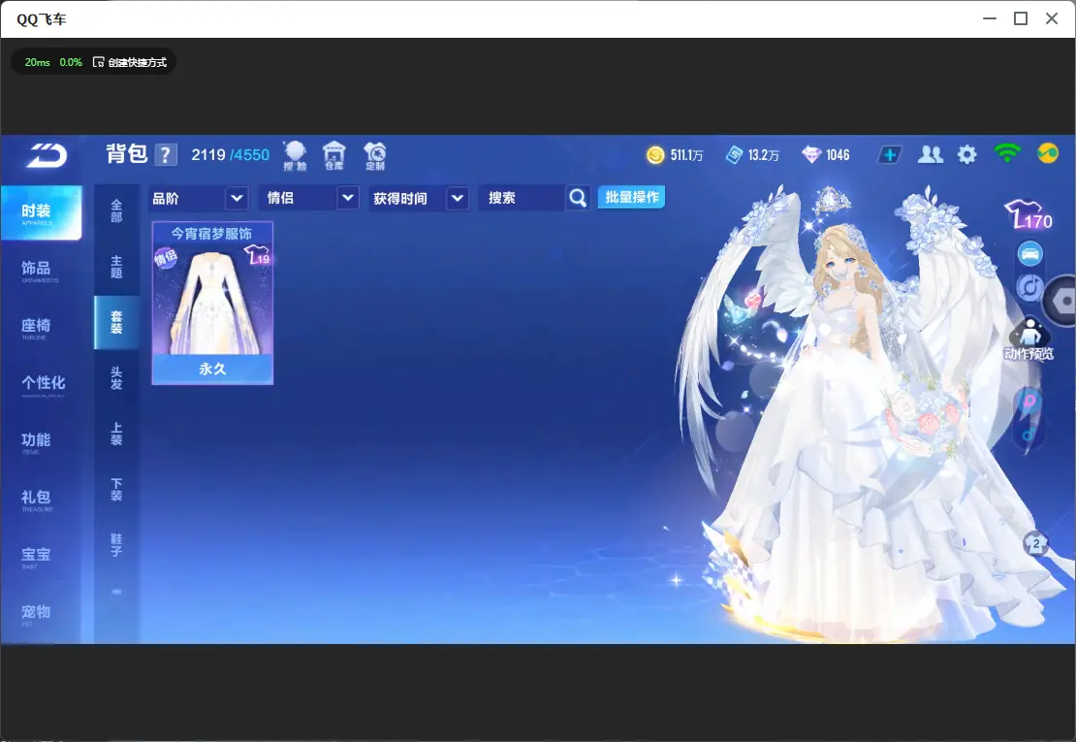Toggle the music note icon
1076x742 pixels.
(1029, 287)
